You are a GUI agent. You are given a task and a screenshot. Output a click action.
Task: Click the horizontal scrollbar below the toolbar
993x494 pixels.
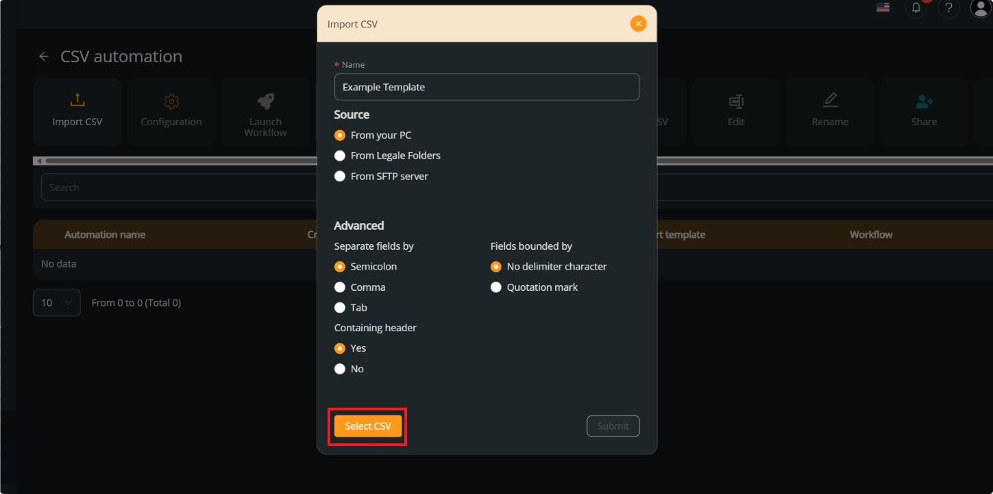171,160
